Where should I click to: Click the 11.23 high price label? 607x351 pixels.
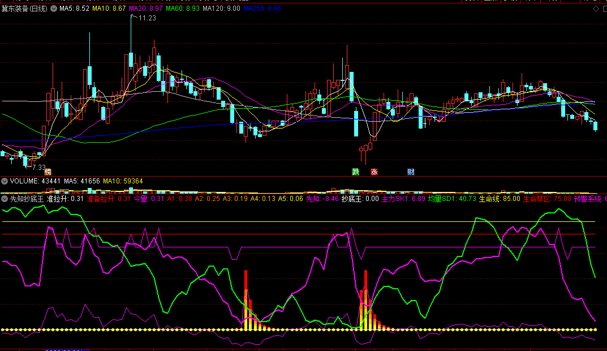pyautogui.click(x=147, y=18)
